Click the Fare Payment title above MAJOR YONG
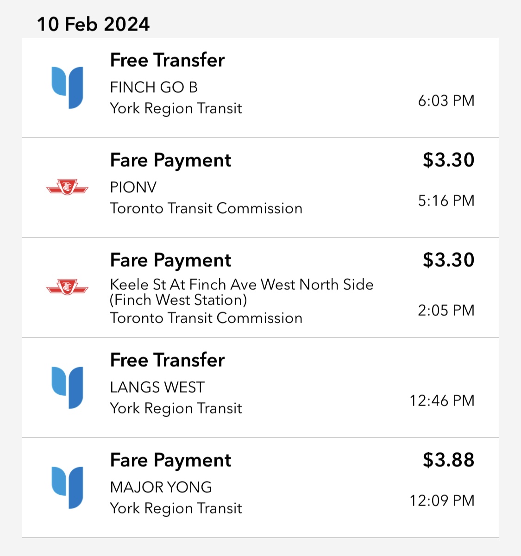521x556 pixels. [170, 460]
